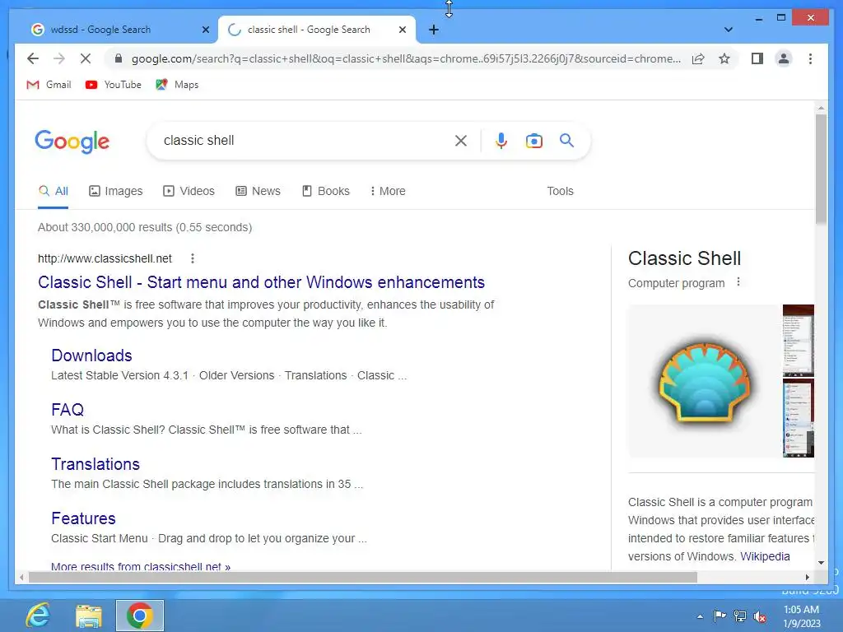
Task: Click the scroll-down arrow of the page
Action: click(821, 563)
